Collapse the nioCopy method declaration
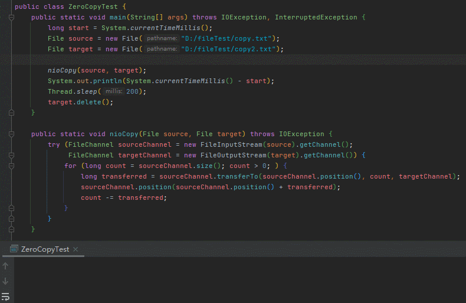 [11, 134]
